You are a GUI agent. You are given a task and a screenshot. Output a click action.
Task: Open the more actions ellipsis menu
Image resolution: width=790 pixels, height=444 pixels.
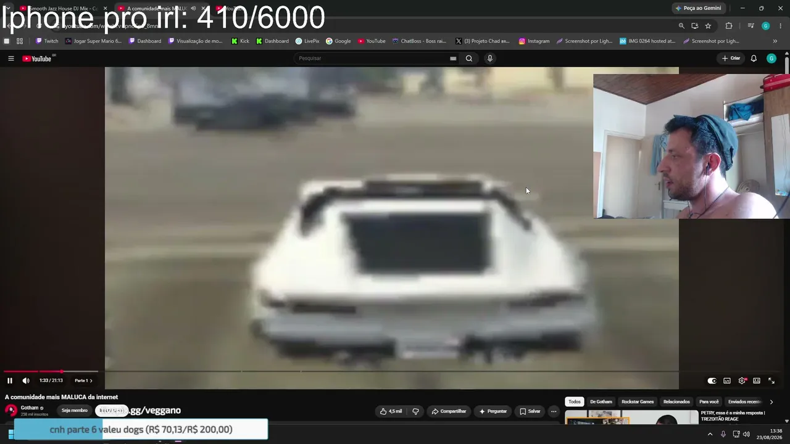click(x=554, y=411)
